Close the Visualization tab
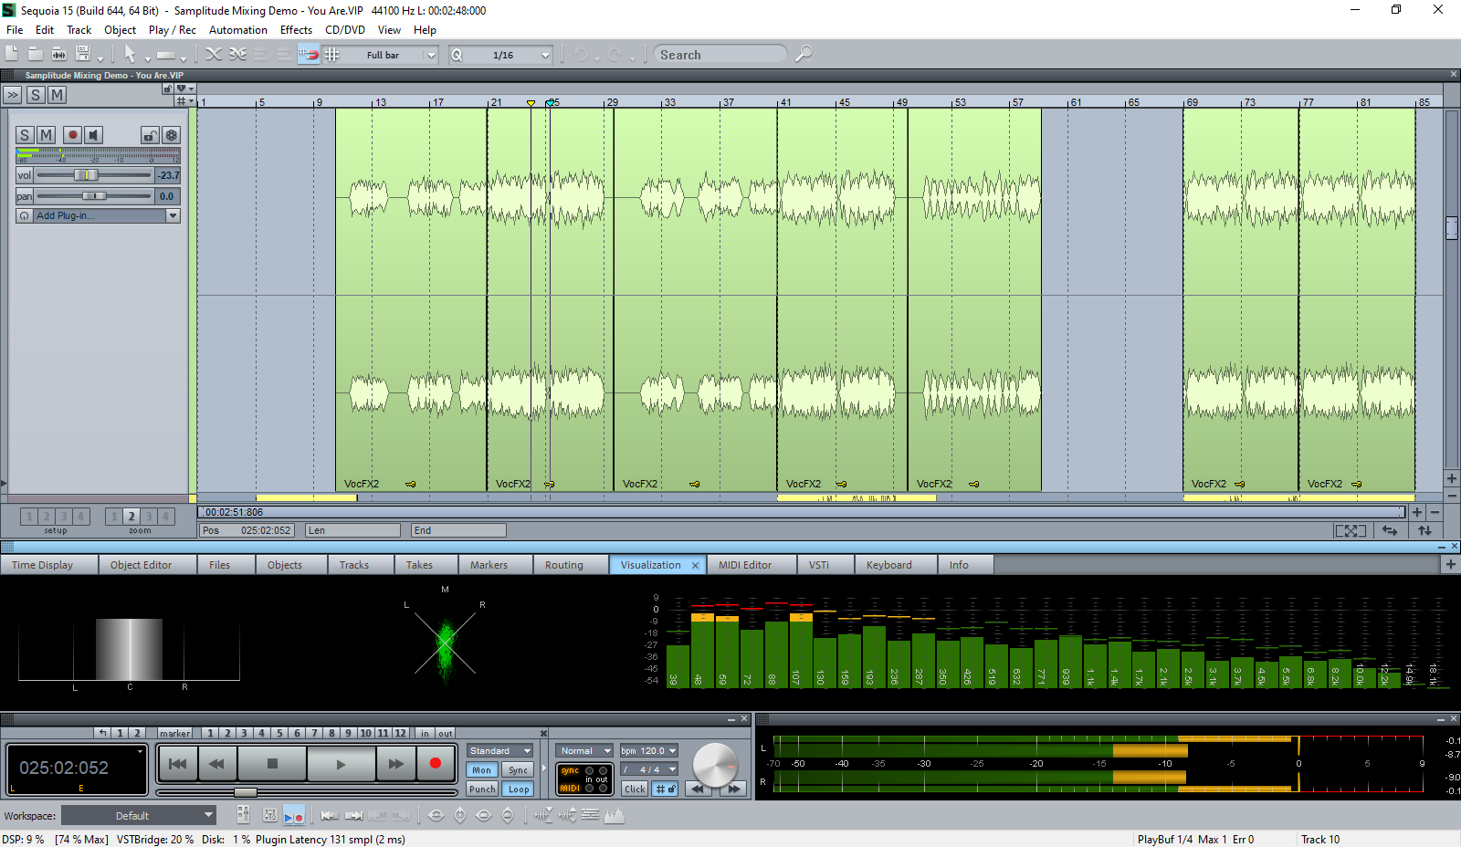Image resolution: width=1461 pixels, height=847 pixels. coord(695,565)
